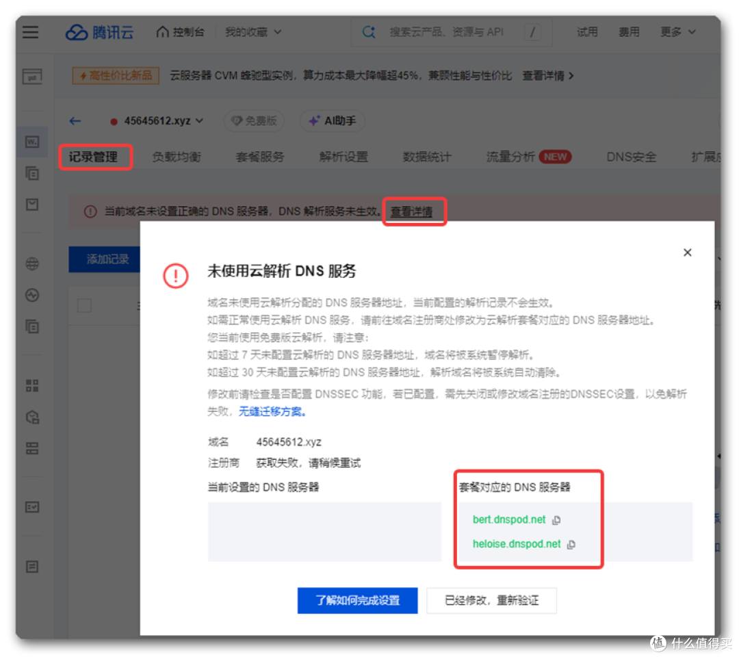Image resolution: width=739 pixels, height=659 pixels.
Task: Click the sidebar globe icon
Action: 32,264
